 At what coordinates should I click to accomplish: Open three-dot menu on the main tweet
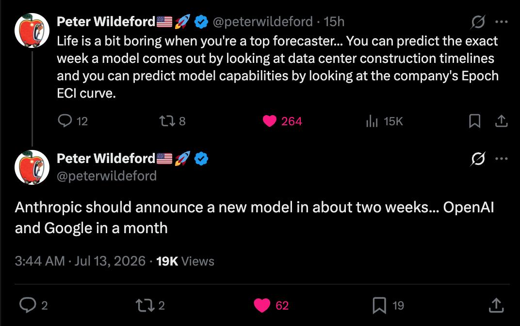[502, 159]
